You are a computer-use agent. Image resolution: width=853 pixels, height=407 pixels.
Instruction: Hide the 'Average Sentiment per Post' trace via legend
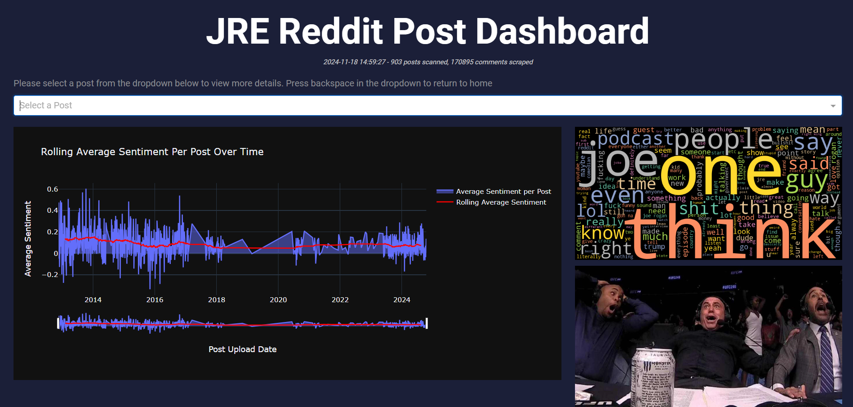[x=503, y=191]
